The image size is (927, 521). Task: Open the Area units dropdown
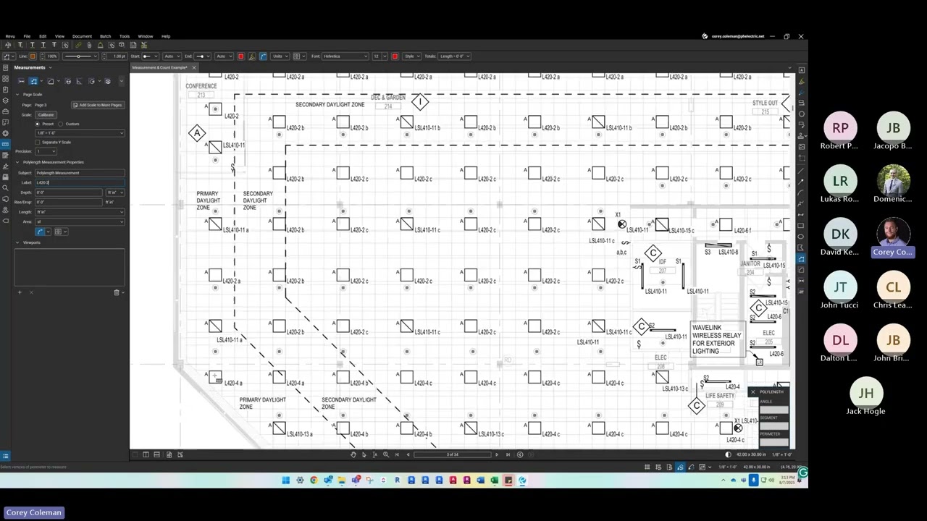(80, 221)
